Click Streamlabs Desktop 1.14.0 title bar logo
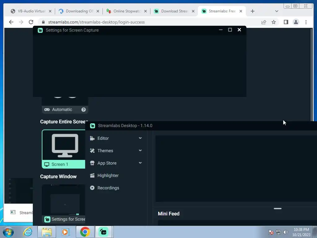Viewport: 317px width, 238px height. [x=93, y=126]
